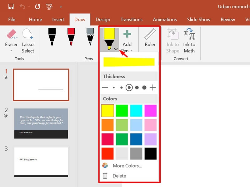Click the Save icon in quick access toolbar

pyautogui.click(x=11, y=7)
